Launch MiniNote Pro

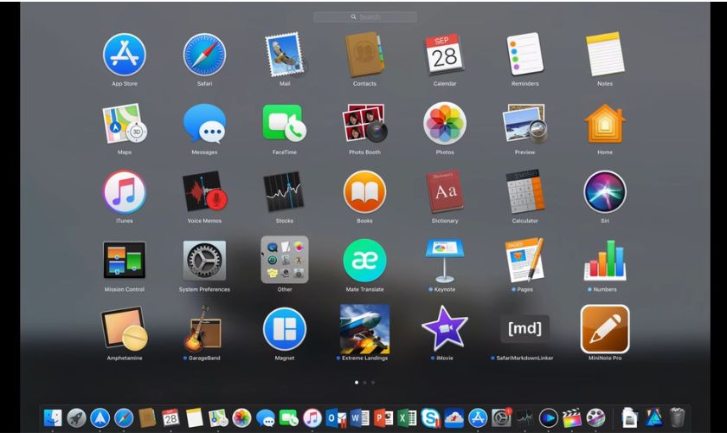pyautogui.click(x=605, y=329)
